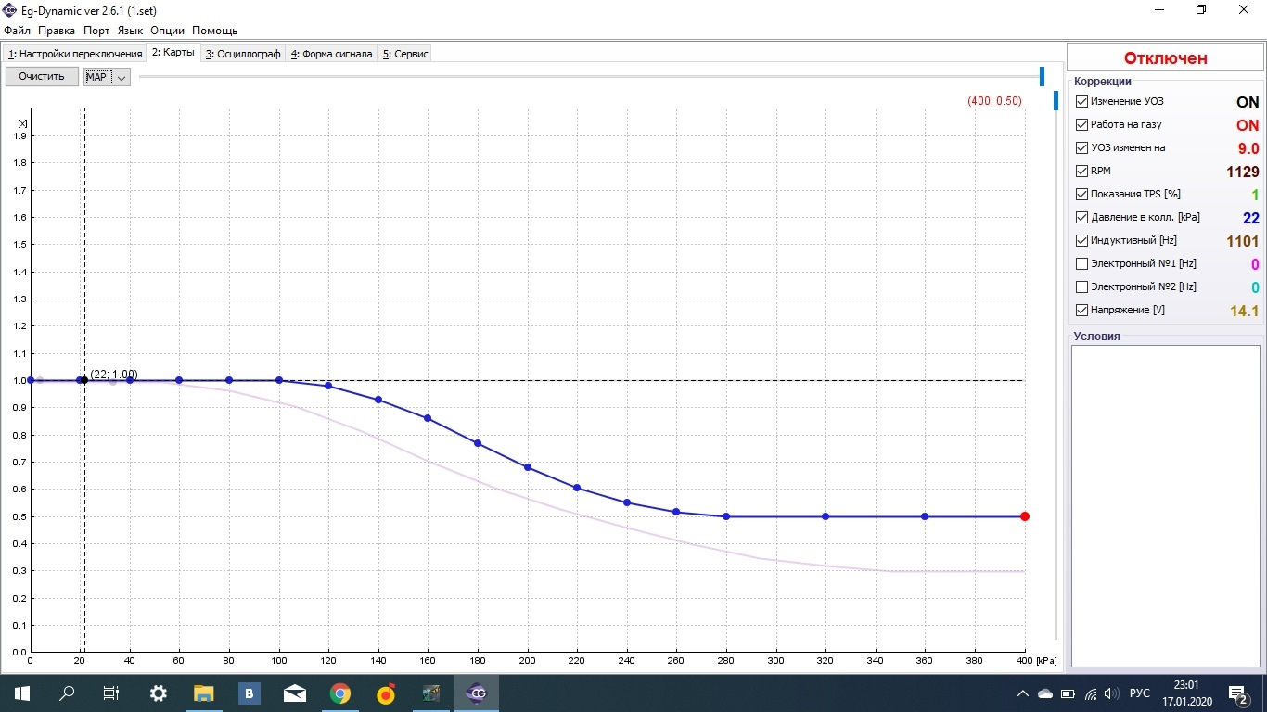Show hidden tray icons chevron

1023,693
